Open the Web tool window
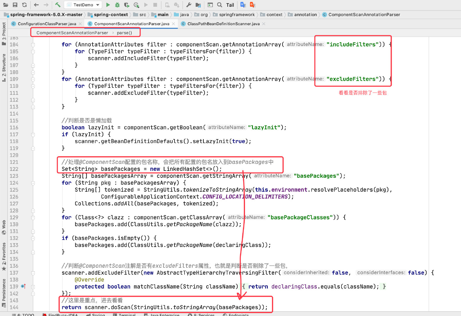This screenshot has height=316, width=461. (x=4, y=227)
